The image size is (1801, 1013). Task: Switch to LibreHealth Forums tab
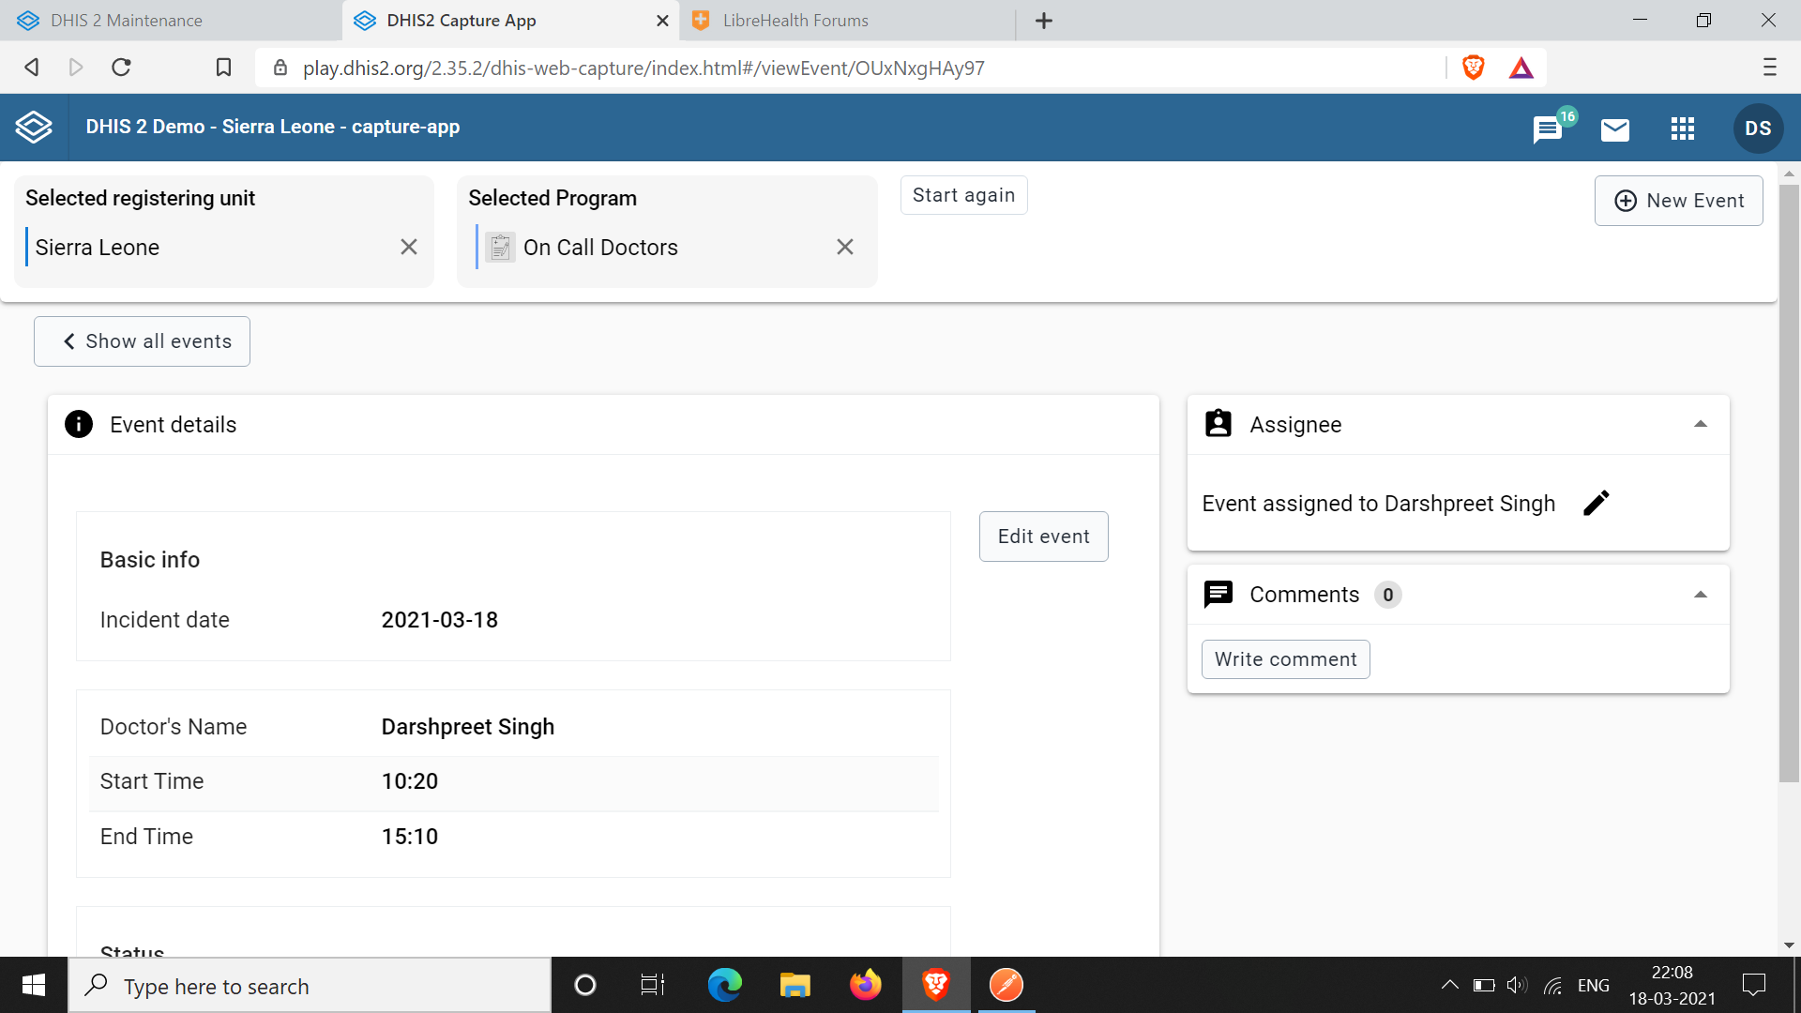coord(795,21)
